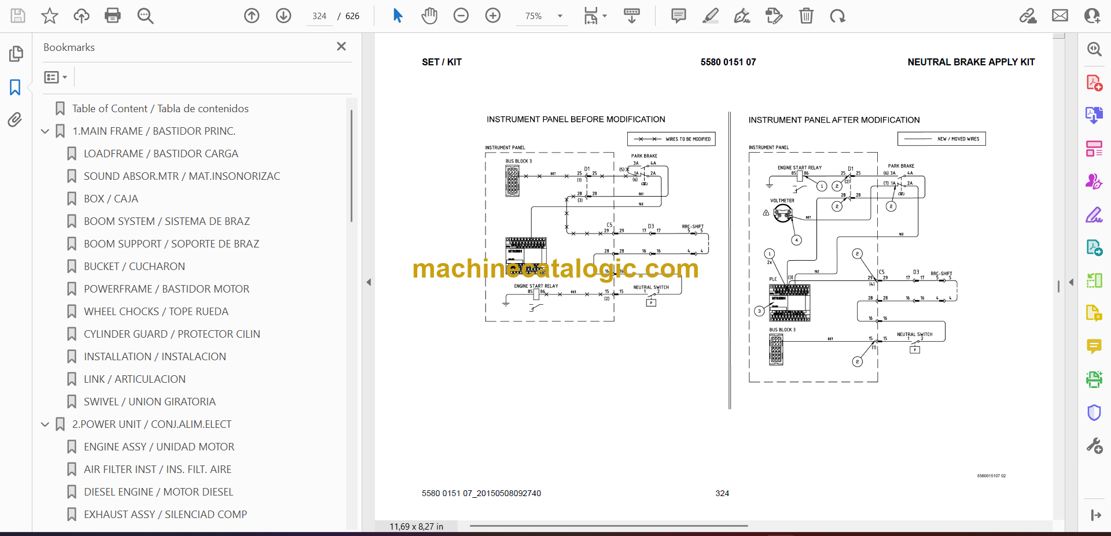Activate the Hand pan tool
This screenshot has height=536, width=1111.
coord(429,16)
